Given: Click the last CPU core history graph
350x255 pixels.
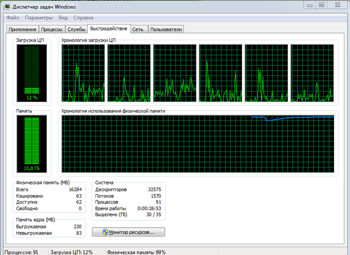Looking at the screenshot, I should 312,72.
